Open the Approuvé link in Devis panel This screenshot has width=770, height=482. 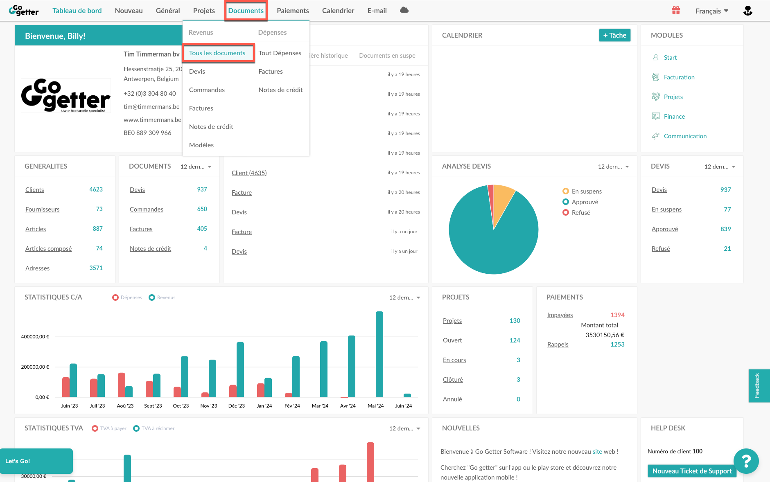coord(664,229)
